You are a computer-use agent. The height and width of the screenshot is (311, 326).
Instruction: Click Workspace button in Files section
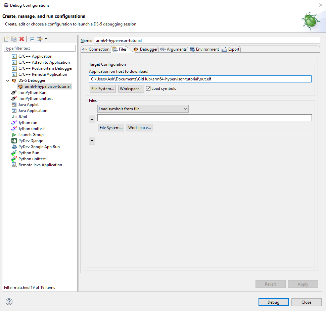tap(139, 128)
